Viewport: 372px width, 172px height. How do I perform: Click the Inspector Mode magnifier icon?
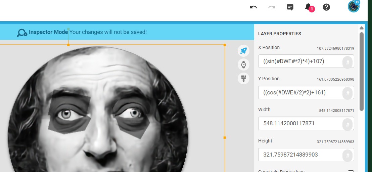[22, 33]
